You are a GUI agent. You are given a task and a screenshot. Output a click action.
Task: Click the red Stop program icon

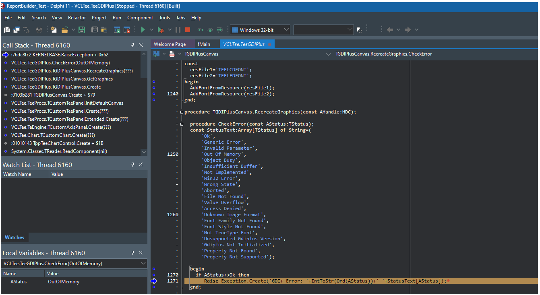pyautogui.click(x=188, y=30)
